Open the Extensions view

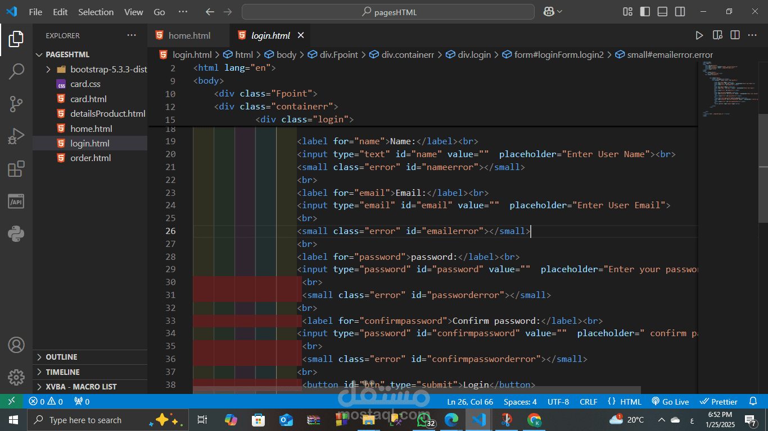[16, 169]
